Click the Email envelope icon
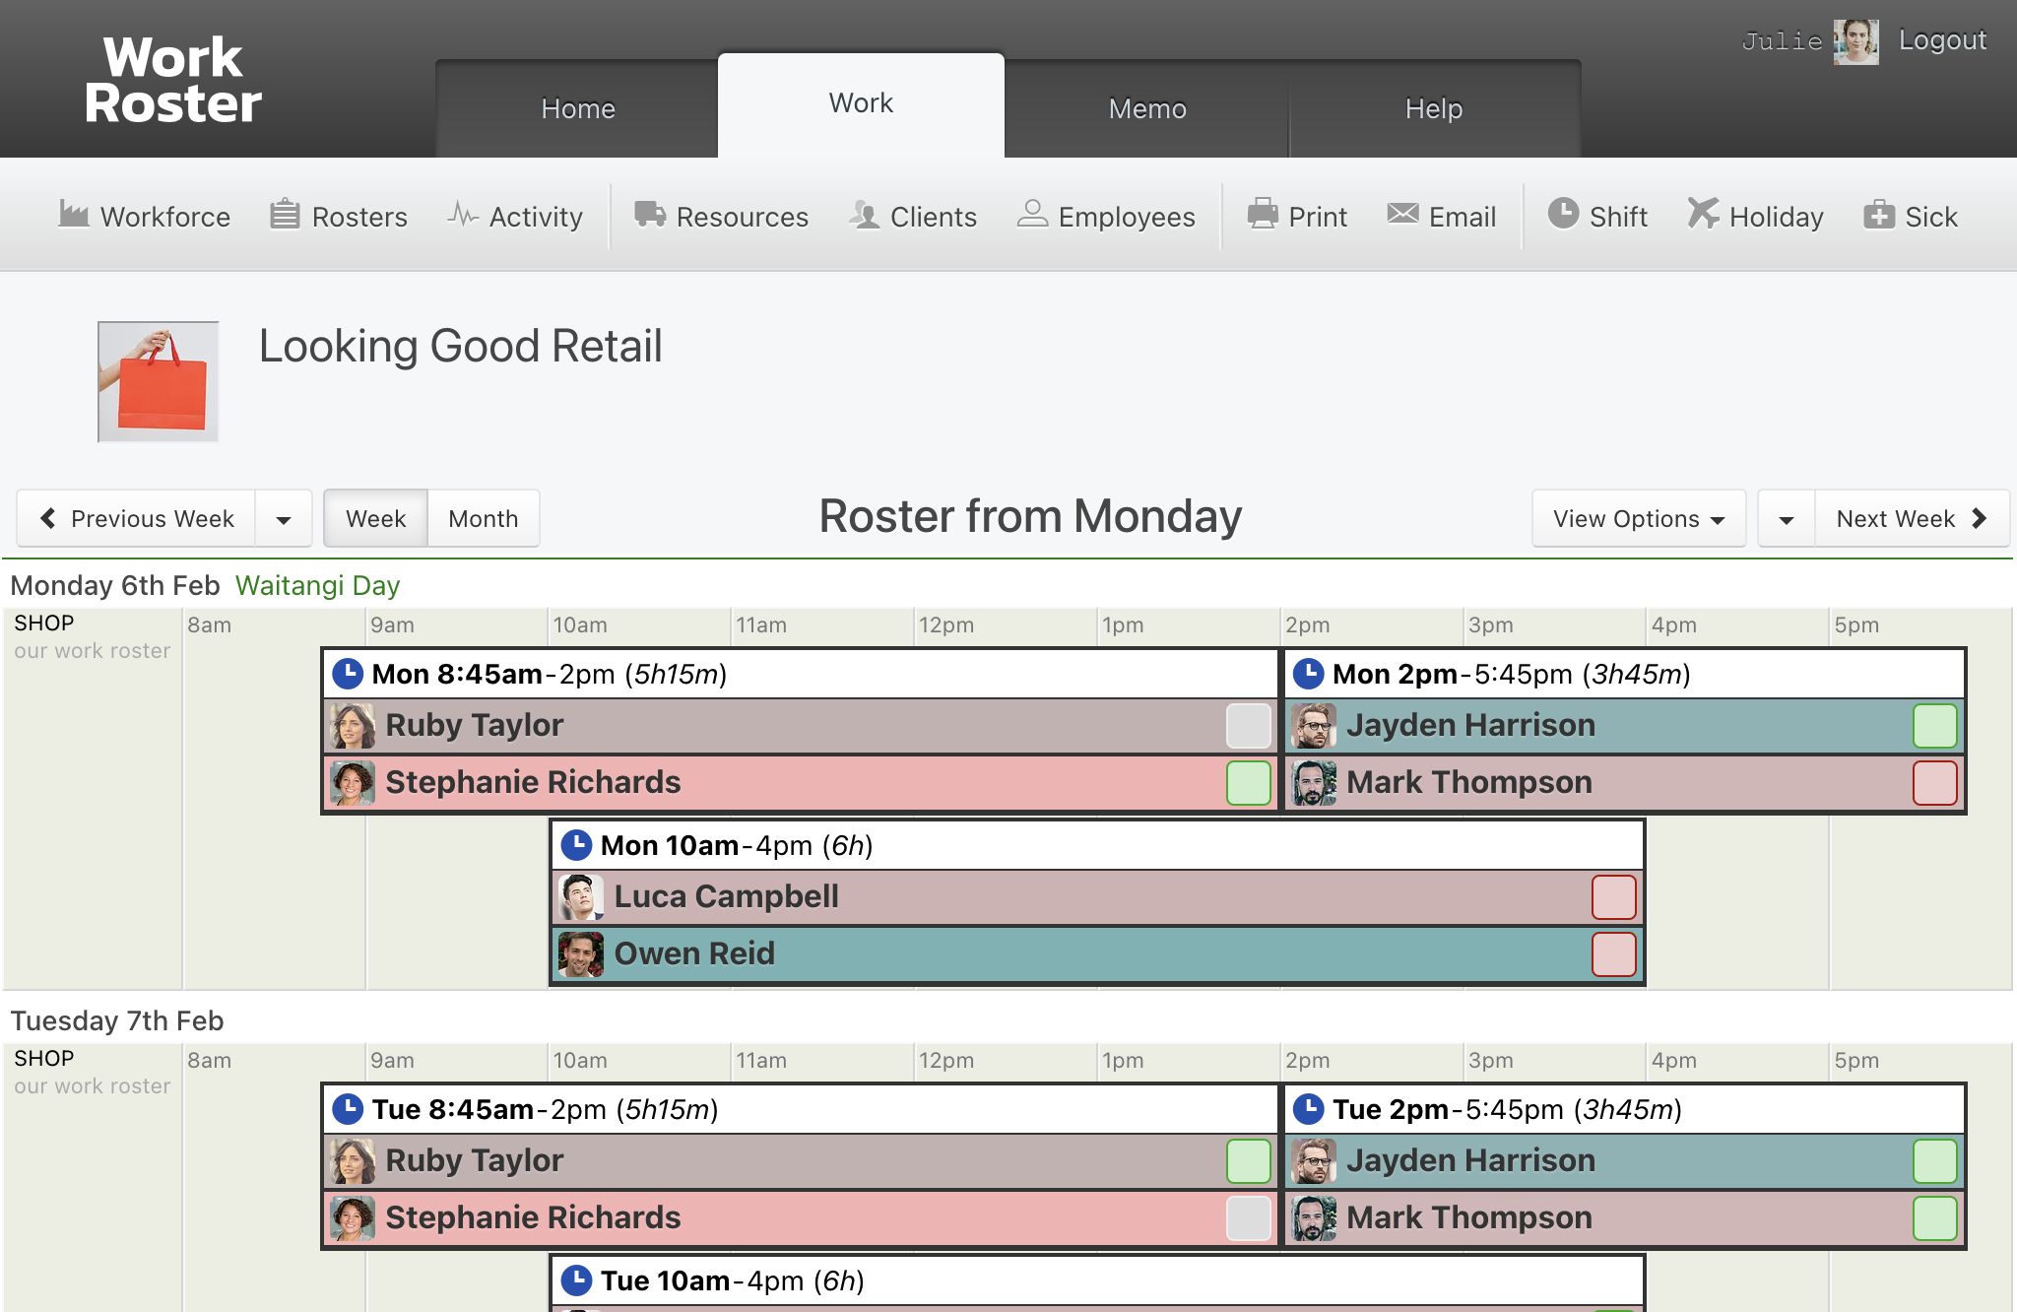Screen dimensions: 2017x1312 click(x=1402, y=214)
